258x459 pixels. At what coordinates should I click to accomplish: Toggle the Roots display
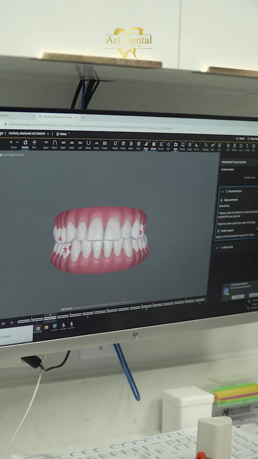click(115, 145)
